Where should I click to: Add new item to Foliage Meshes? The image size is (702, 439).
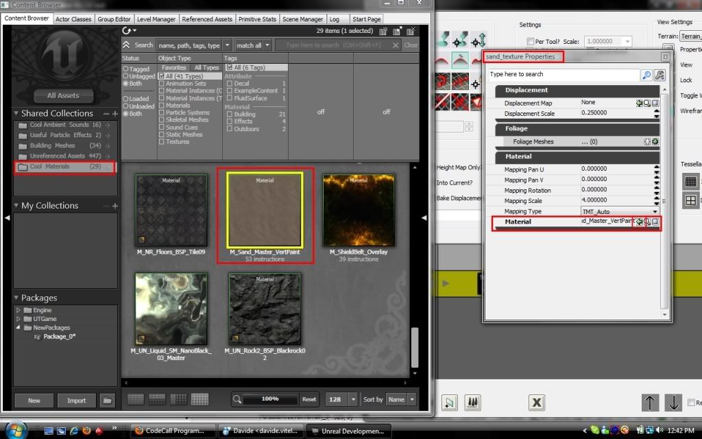[x=655, y=141]
